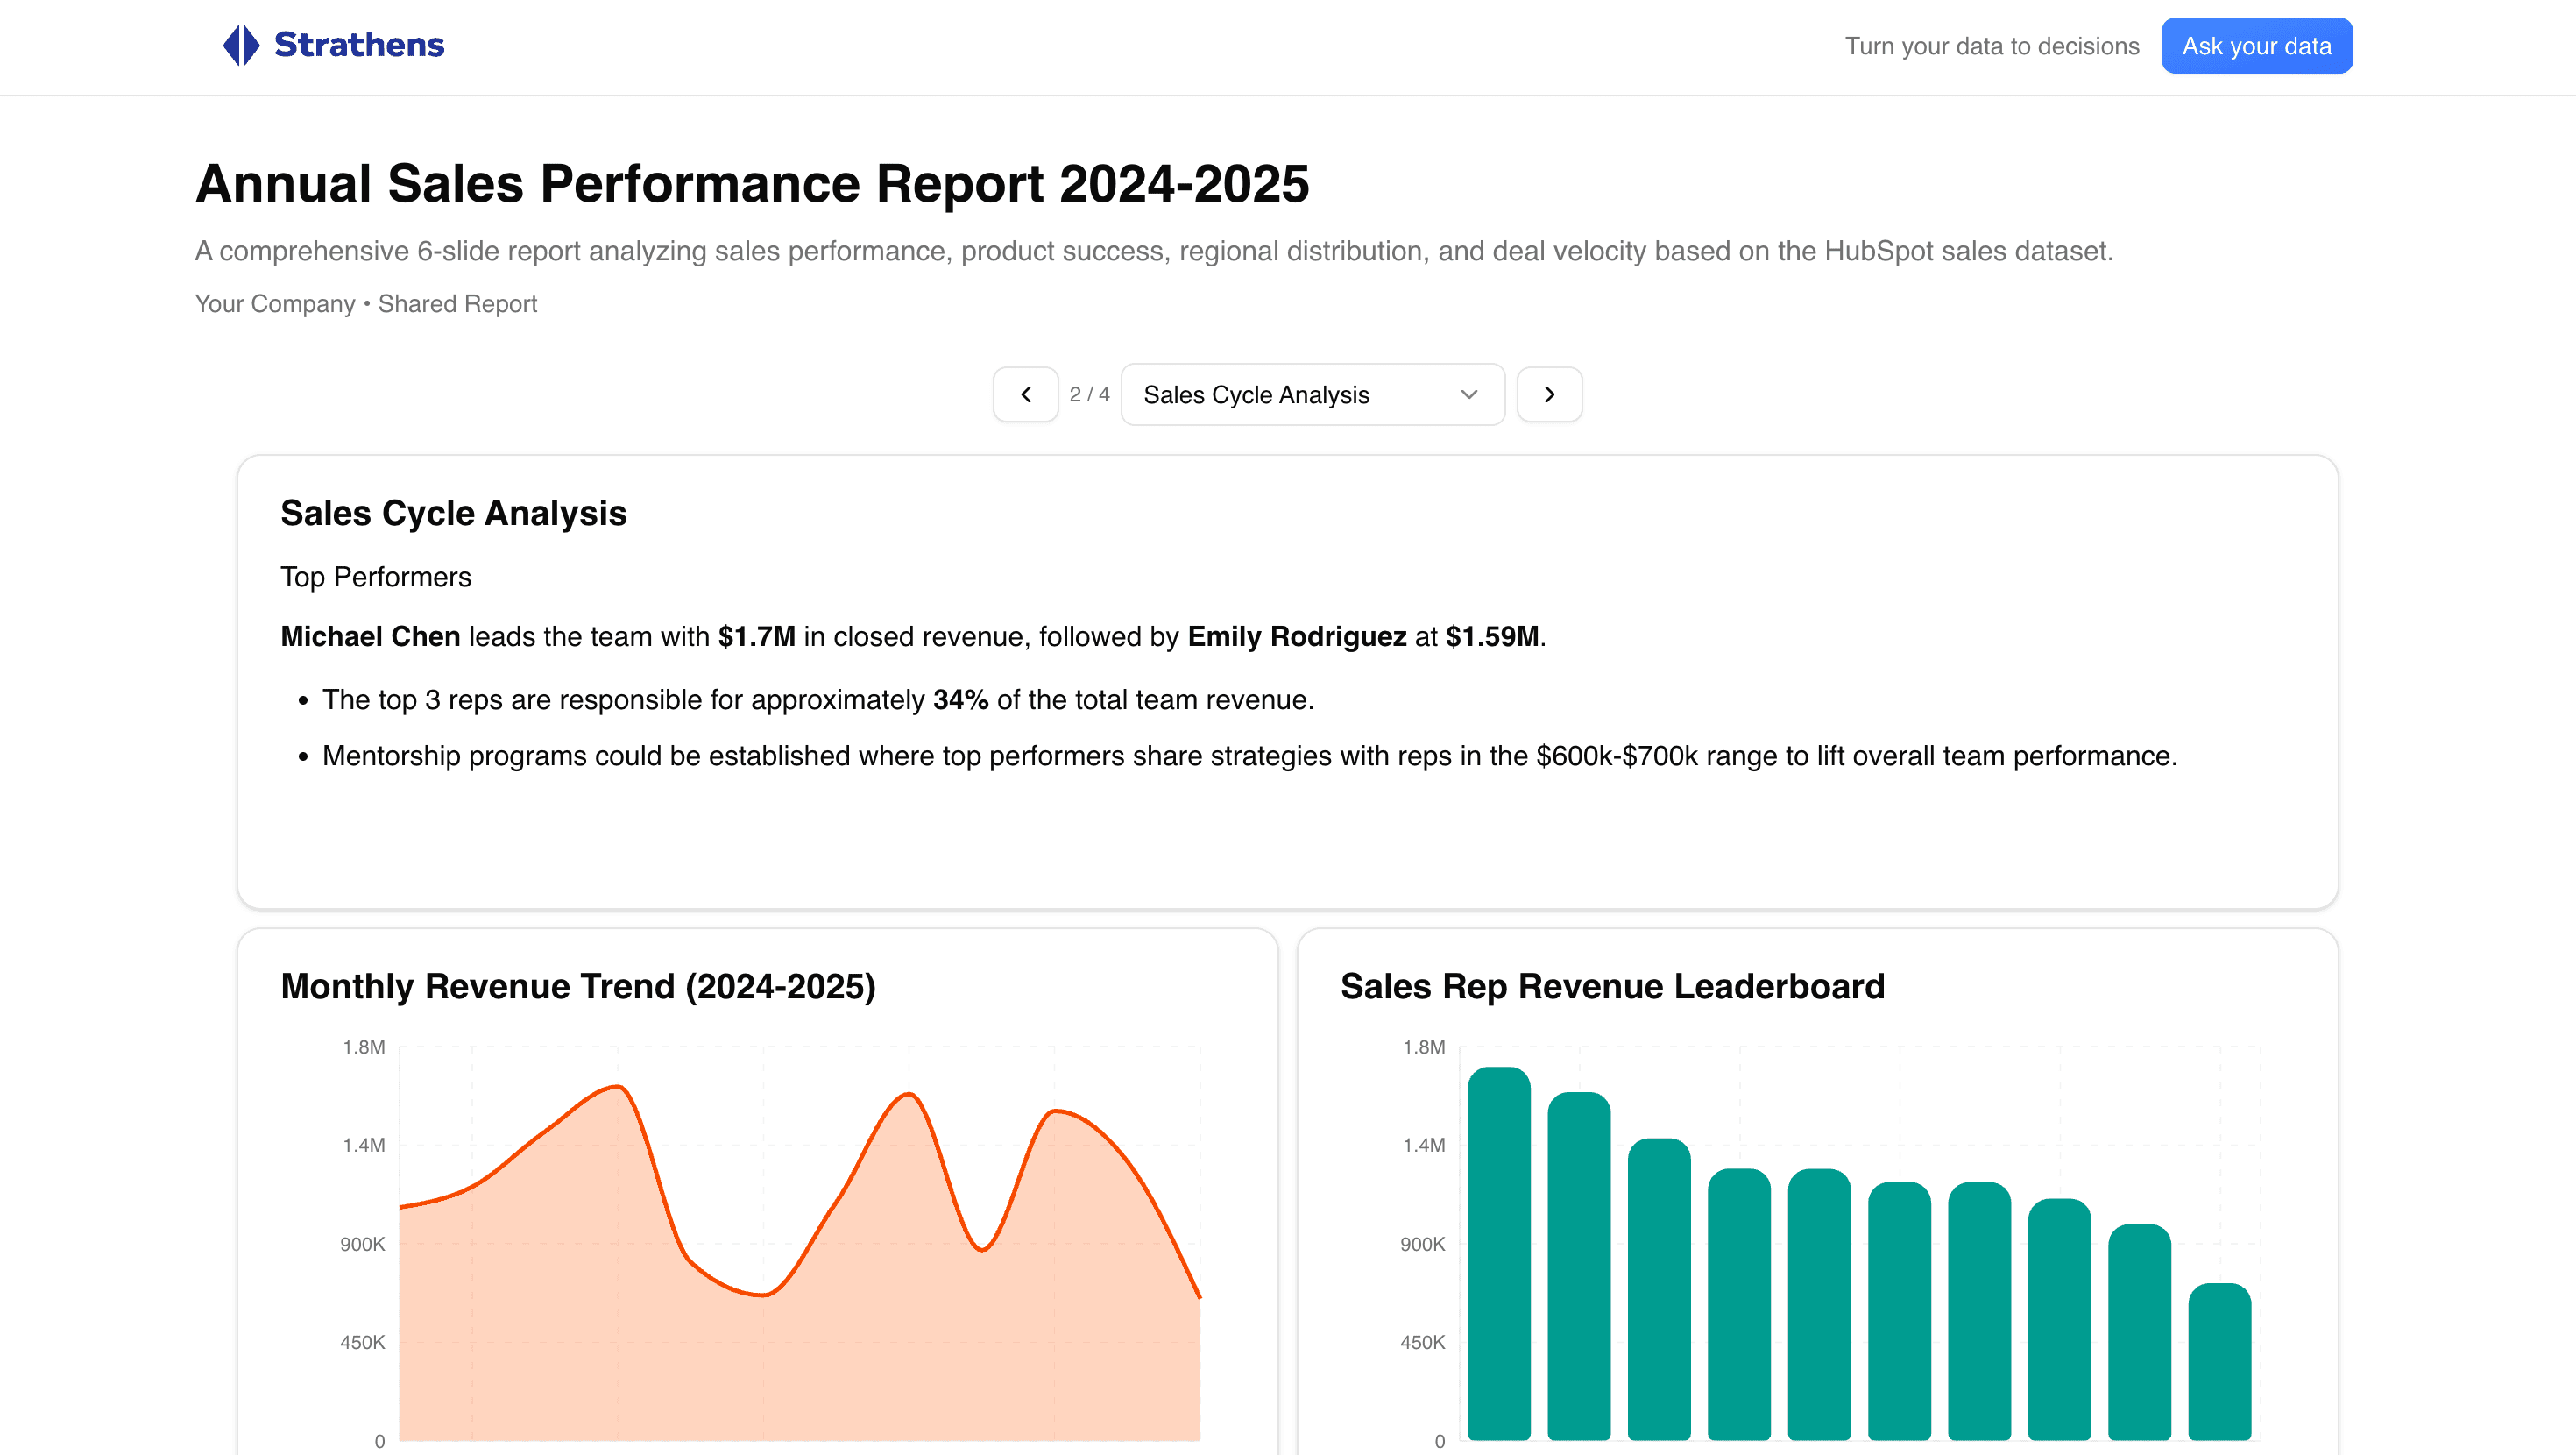
Task: Click the Sales Cycle Analysis card heading
Action: click(x=454, y=514)
